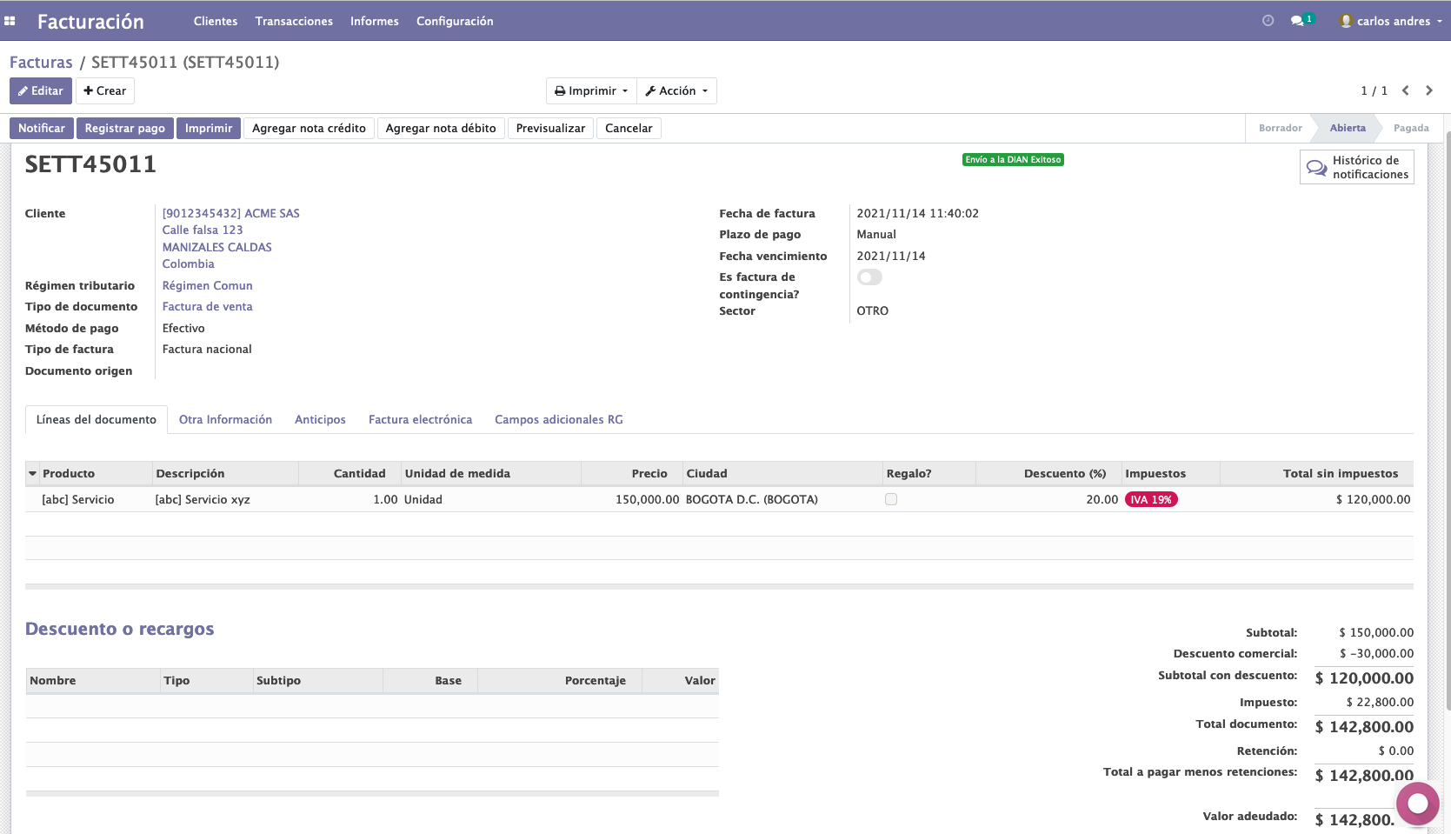Screen dimensions: 1451x834
Task: Follow the Facturas breadcrumb link
Action: (x=41, y=62)
